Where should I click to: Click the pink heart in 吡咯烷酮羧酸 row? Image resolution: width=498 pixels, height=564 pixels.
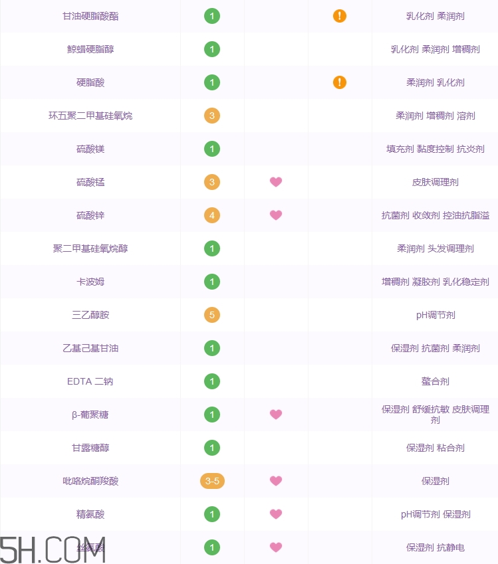pyautogui.click(x=276, y=481)
